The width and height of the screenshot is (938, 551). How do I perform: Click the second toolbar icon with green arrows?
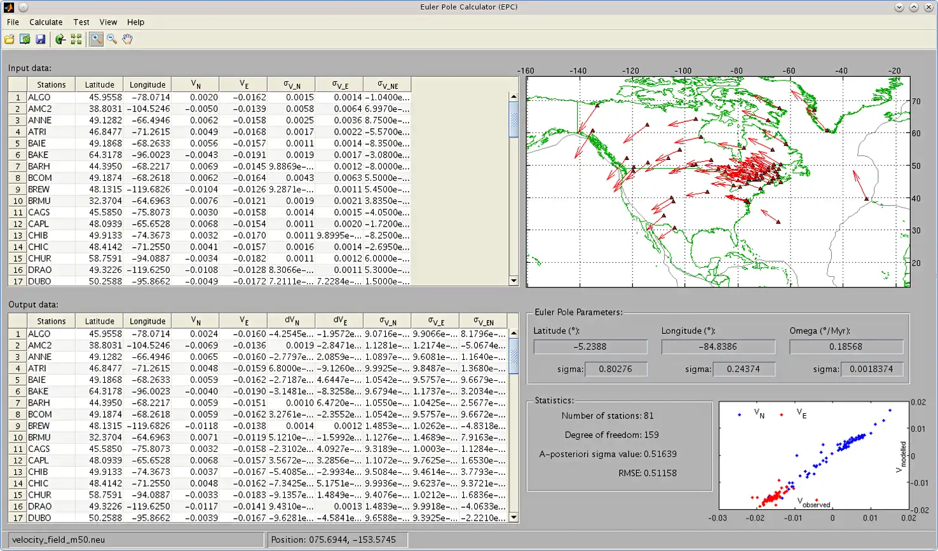[25, 39]
